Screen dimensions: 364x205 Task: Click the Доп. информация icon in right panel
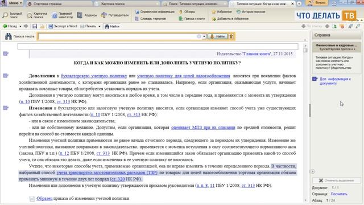[x=315, y=79]
